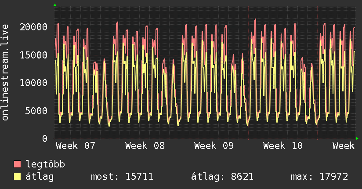Screen dimensions: 362x189
Task: Click the green arrow atop the Y-axis
Action: point(54,5)
